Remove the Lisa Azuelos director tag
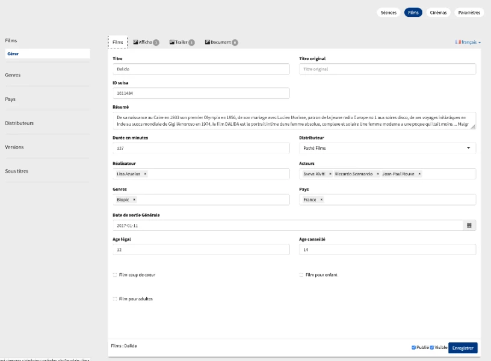Screen dimensions: 491x361 click(146, 174)
